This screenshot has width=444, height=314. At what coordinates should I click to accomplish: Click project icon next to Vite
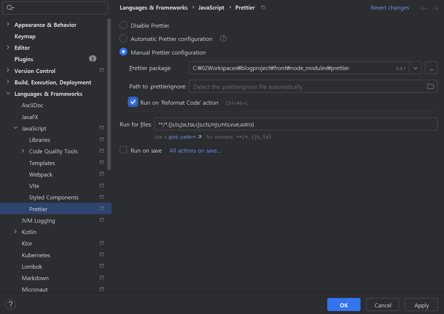pyautogui.click(x=102, y=185)
